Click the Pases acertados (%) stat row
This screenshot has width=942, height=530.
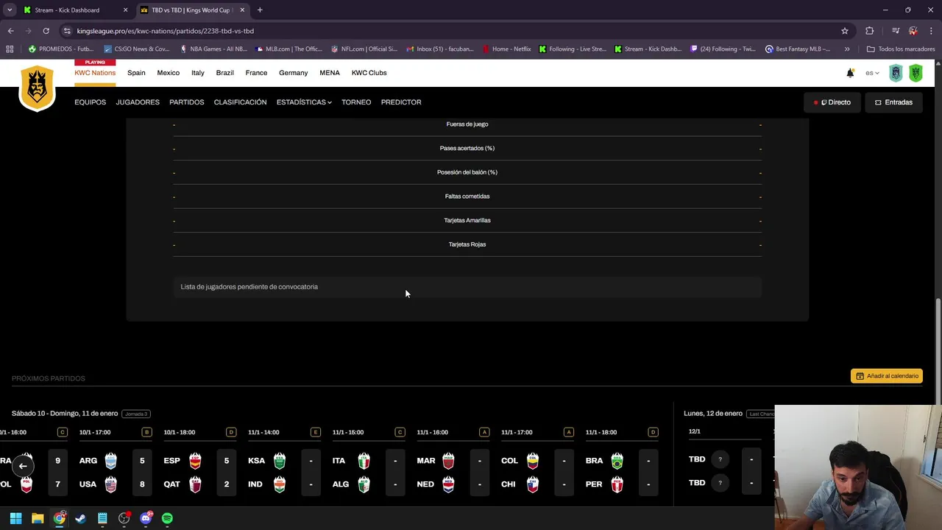(x=467, y=148)
